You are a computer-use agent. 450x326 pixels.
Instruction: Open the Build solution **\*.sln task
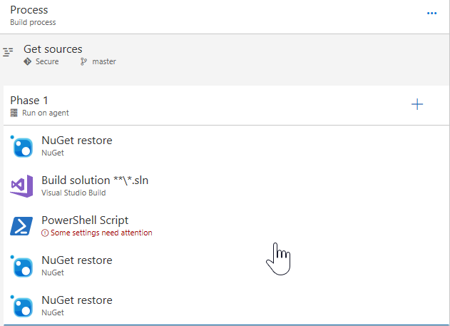click(226, 186)
